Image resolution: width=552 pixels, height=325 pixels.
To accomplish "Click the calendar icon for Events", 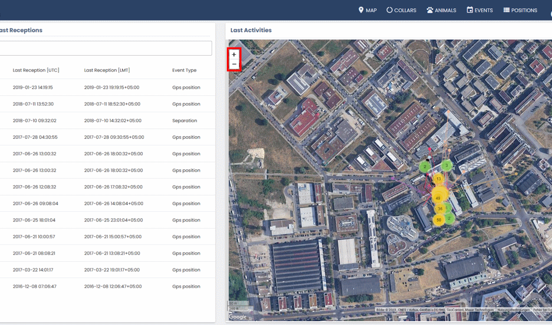I will coord(469,10).
